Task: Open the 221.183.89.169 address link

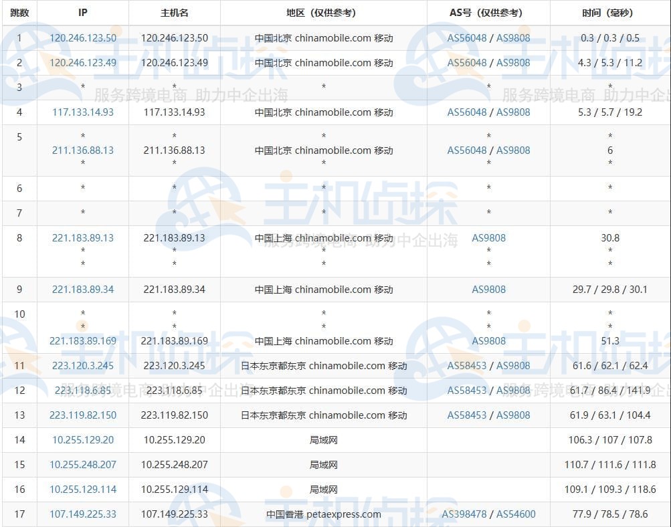Action: pos(82,340)
